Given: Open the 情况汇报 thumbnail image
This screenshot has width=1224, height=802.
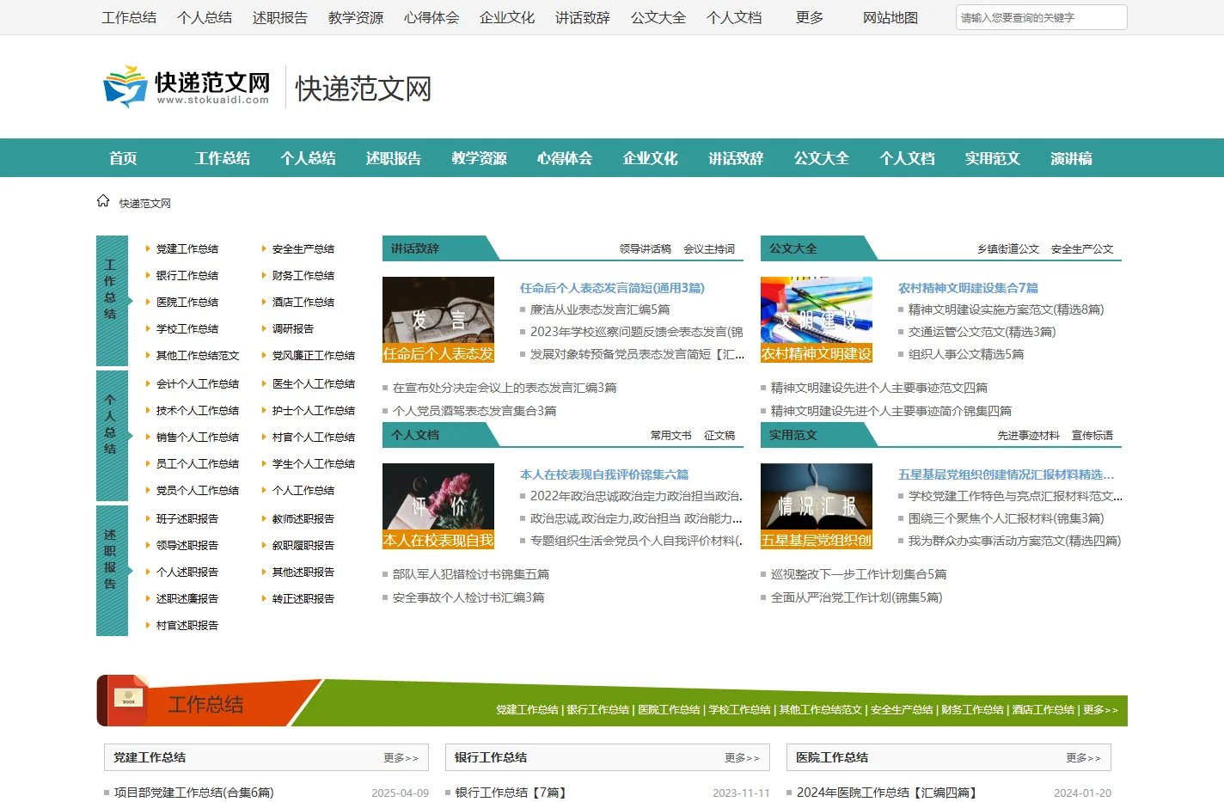Looking at the screenshot, I should pos(817,505).
